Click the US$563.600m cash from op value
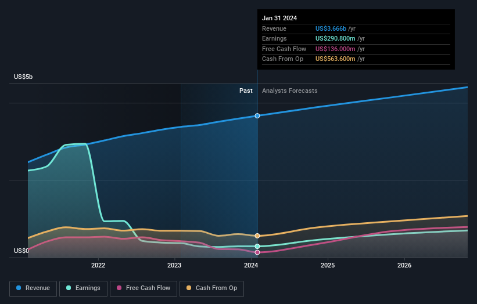477x304 pixels. tap(335, 59)
